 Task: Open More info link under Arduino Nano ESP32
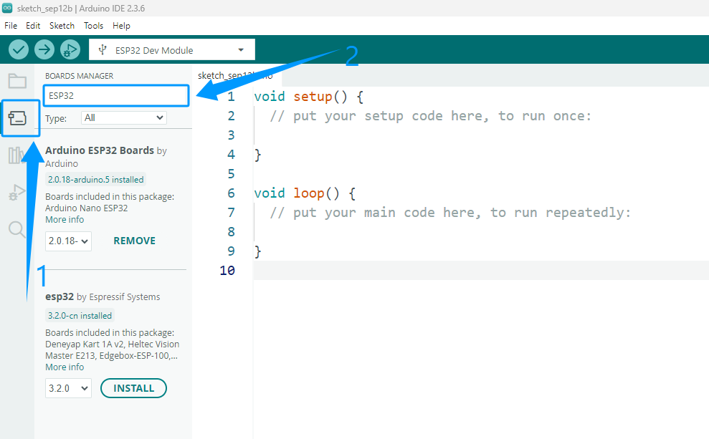coord(65,219)
